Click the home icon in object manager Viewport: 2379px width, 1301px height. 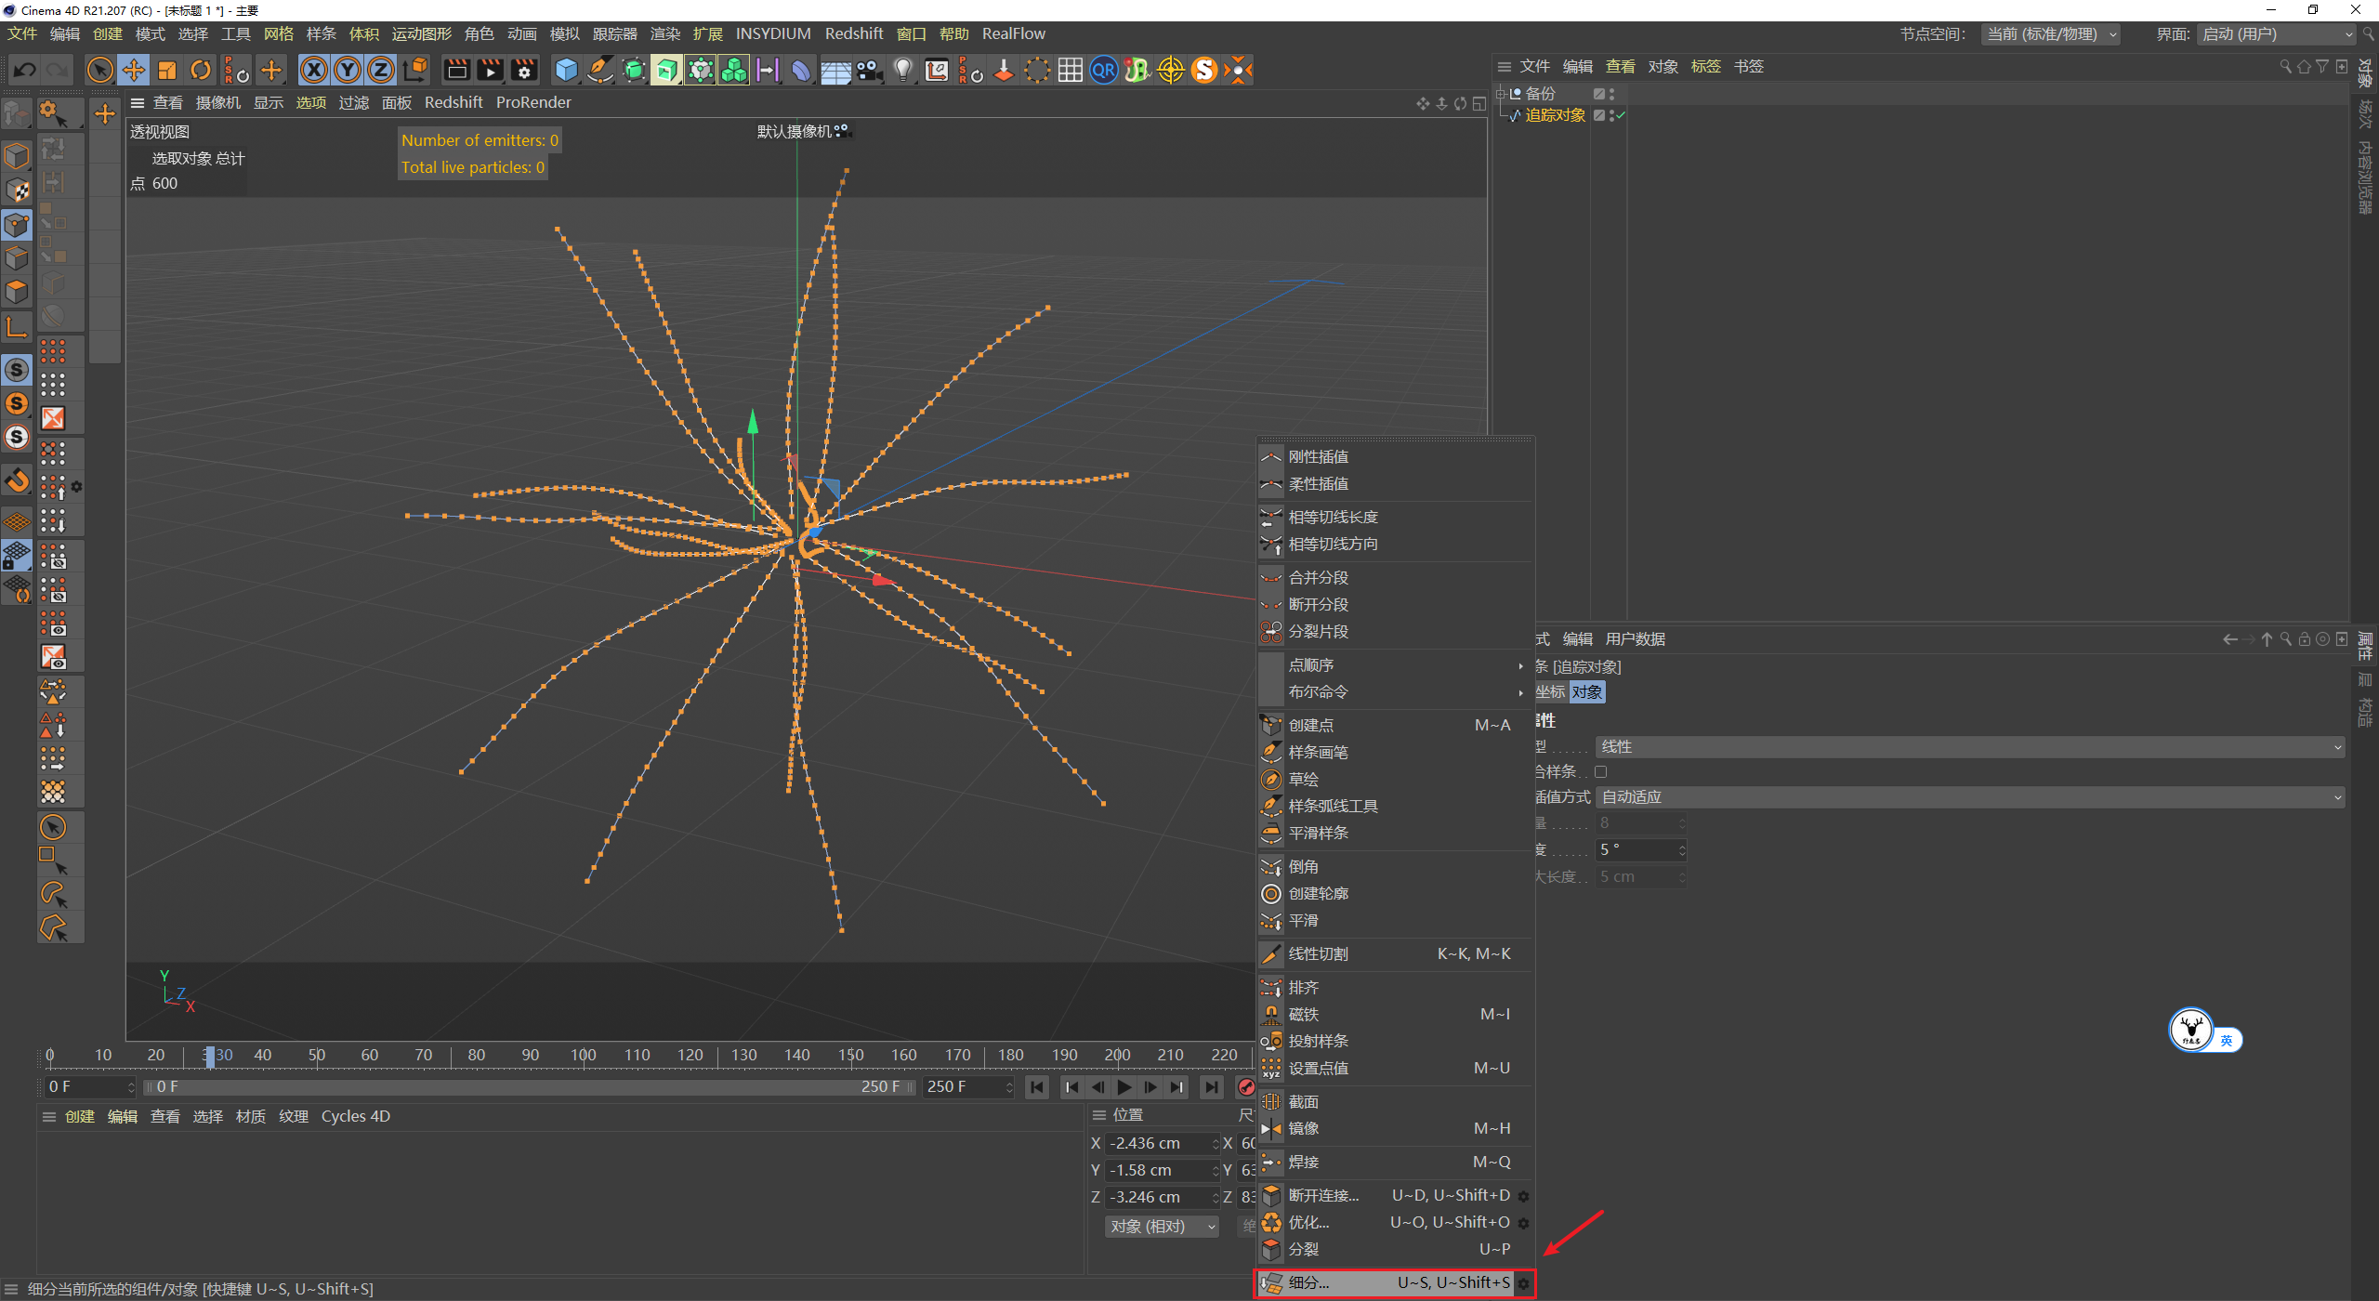pos(2304,67)
